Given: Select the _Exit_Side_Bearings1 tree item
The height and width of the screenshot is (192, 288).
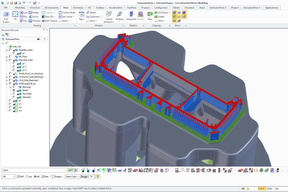Looking at the screenshot, I should click(29, 80).
